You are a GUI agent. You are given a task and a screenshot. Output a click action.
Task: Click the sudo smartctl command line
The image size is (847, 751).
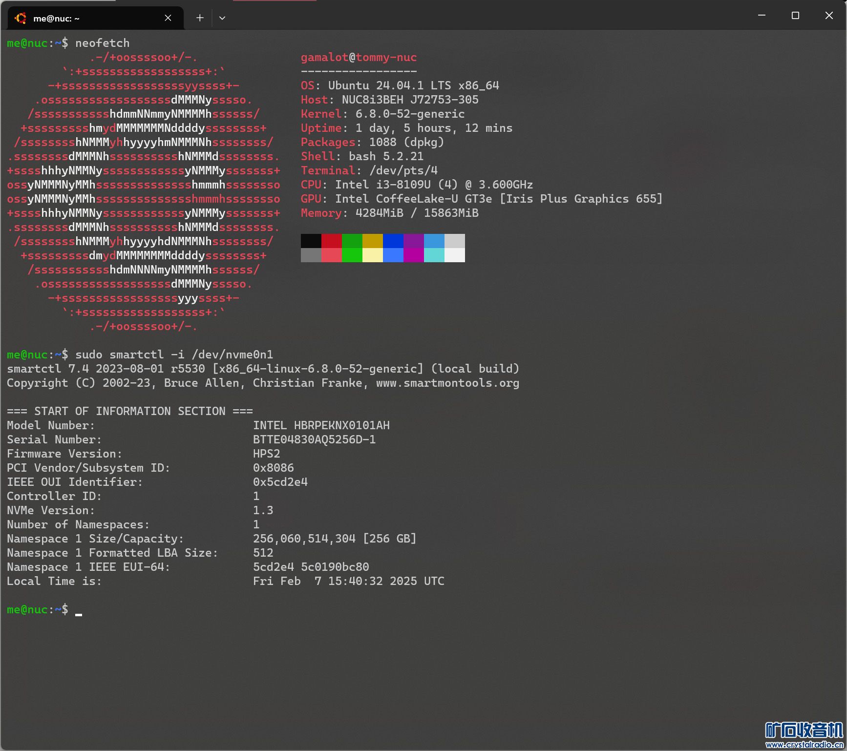pos(174,355)
